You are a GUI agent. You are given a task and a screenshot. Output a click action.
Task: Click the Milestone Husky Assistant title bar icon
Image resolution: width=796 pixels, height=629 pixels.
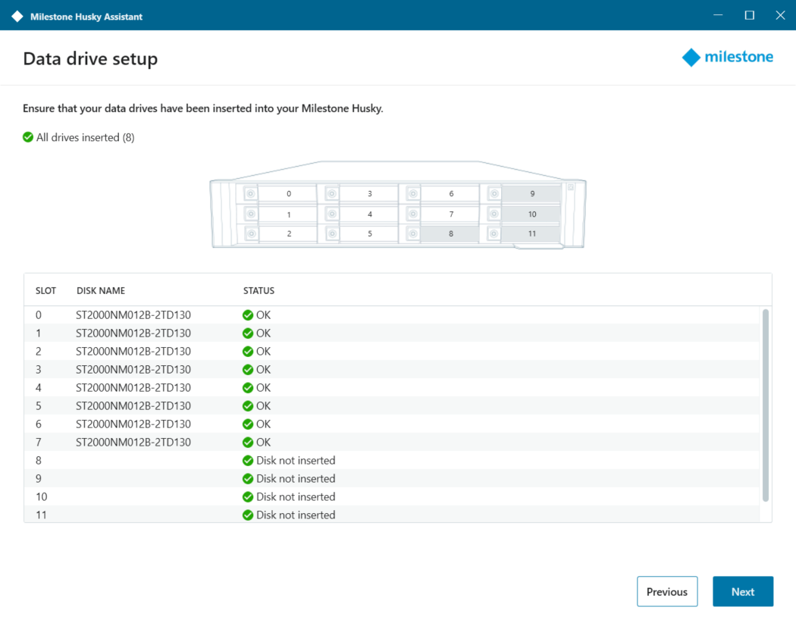tap(17, 16)
